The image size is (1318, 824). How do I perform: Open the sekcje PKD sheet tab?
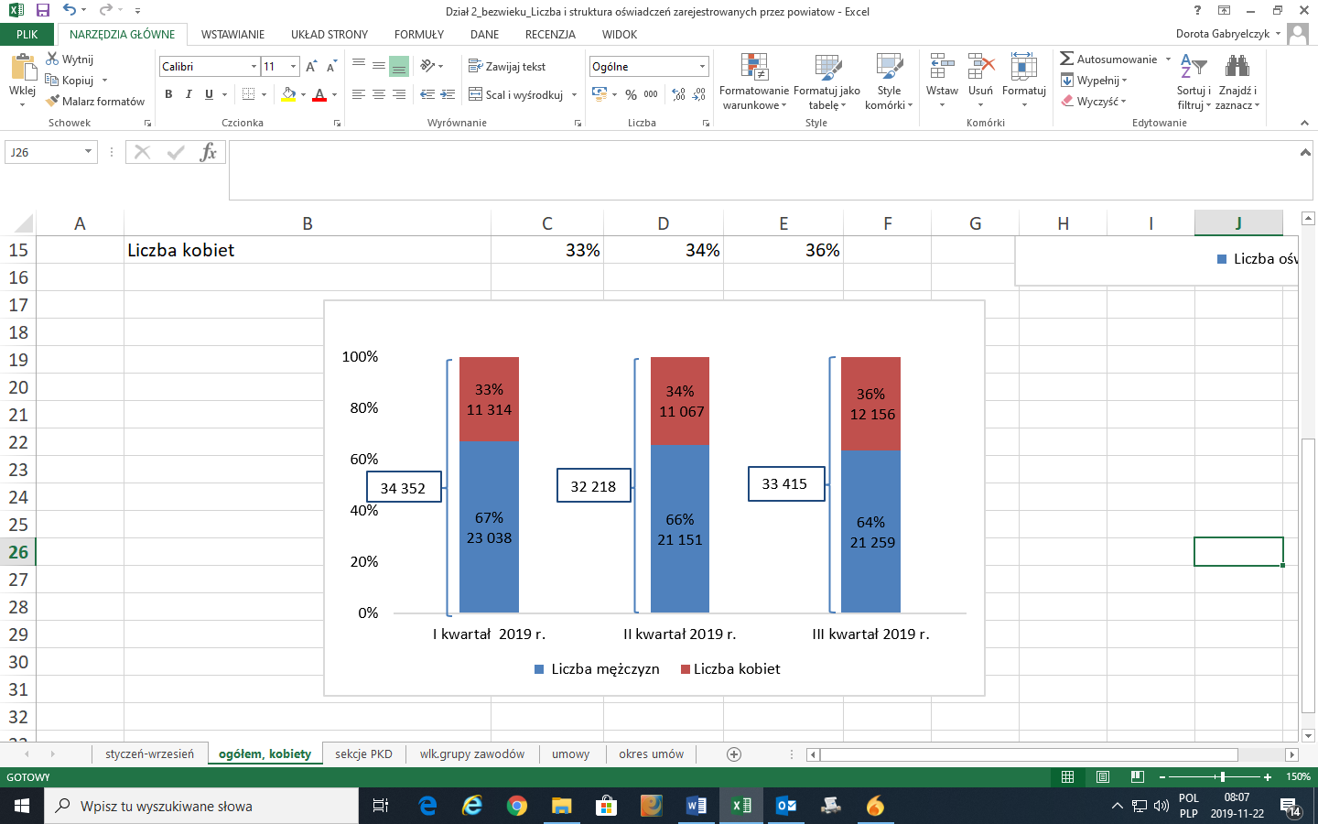(363, 754)
